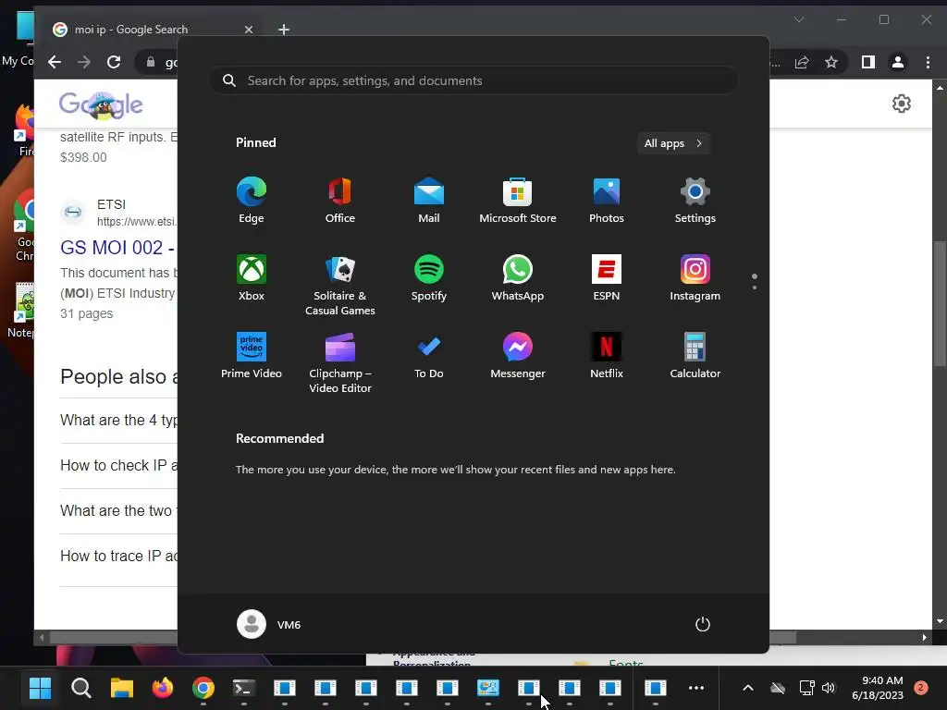
Task: Toggle Chrome side panel
Action: (867, 62)
